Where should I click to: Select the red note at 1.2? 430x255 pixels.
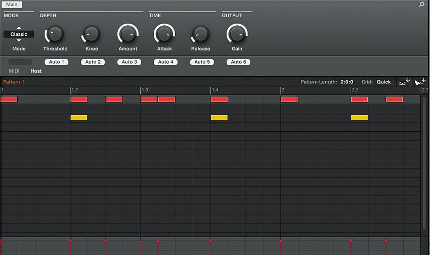pyautogui.click(x=79, y=99)
